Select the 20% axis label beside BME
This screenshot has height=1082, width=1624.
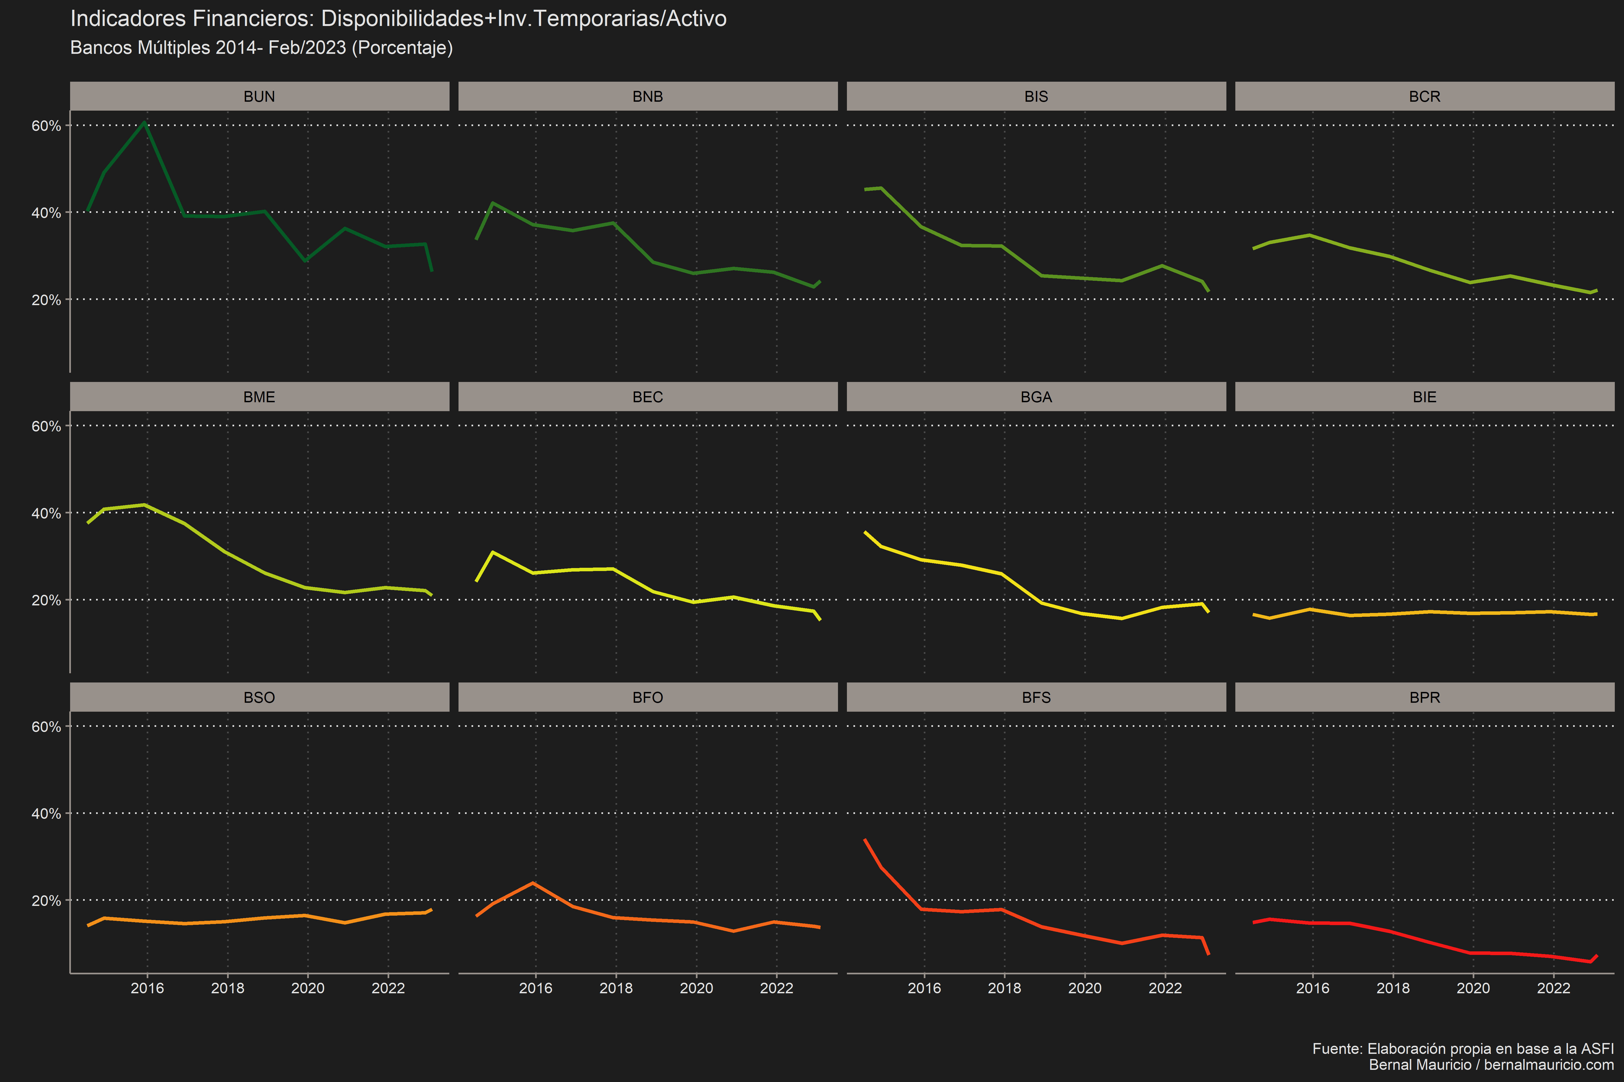point(46,600)
